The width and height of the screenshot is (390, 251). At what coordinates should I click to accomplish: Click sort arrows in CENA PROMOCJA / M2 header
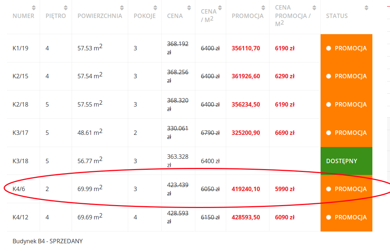tap(314, 8)
